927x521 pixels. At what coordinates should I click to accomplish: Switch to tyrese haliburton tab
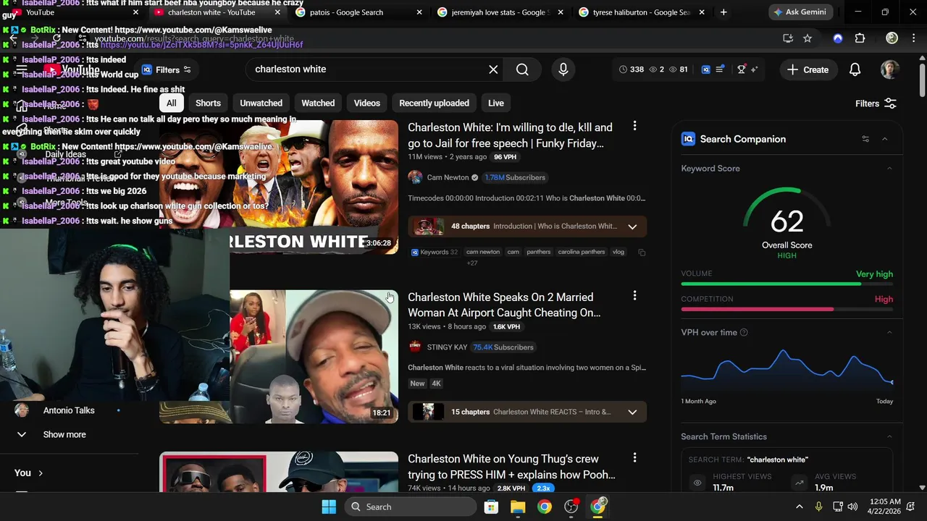click(x=642, y=12)
